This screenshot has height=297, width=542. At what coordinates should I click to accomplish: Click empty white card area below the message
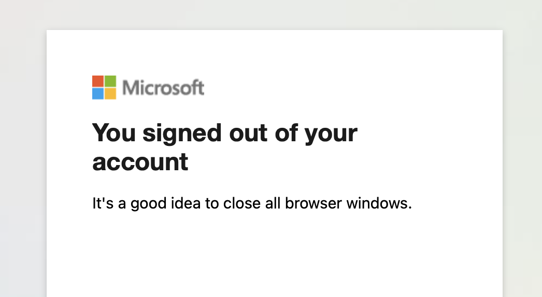(275, 254)
